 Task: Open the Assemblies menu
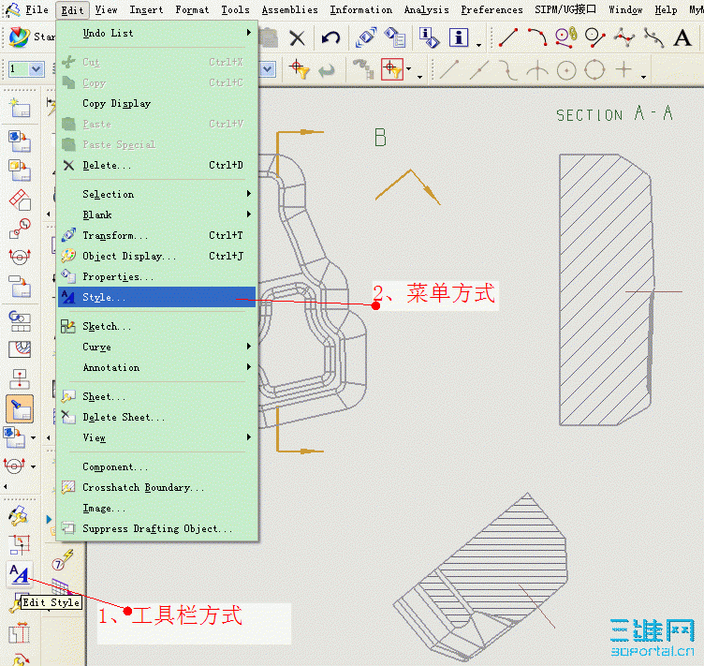point(289,9)
